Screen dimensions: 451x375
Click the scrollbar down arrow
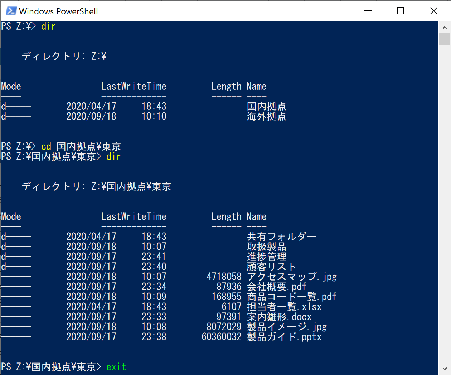coord(445,369)
